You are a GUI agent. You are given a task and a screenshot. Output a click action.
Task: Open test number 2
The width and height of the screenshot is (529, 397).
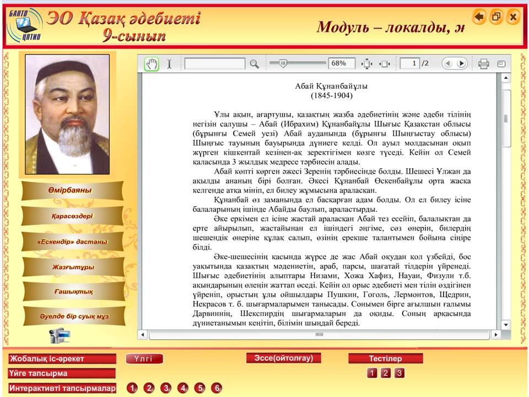pos(386,373)
